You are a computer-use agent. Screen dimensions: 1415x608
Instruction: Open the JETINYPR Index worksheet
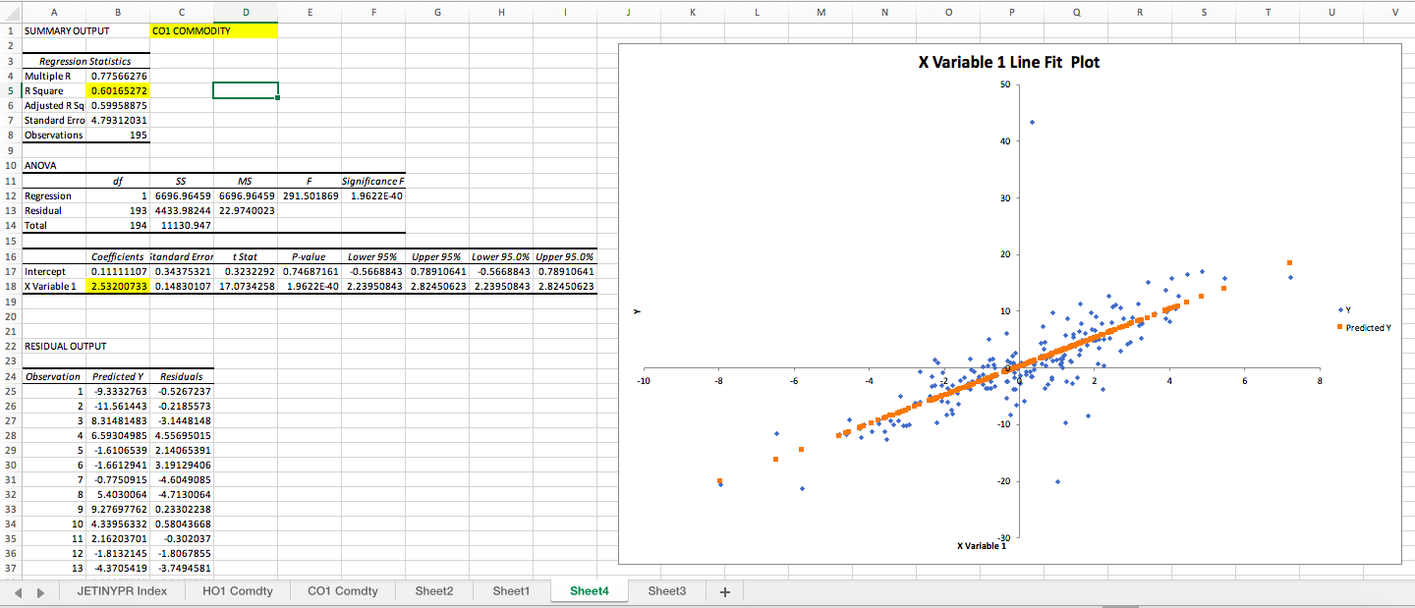pos(122,591)
